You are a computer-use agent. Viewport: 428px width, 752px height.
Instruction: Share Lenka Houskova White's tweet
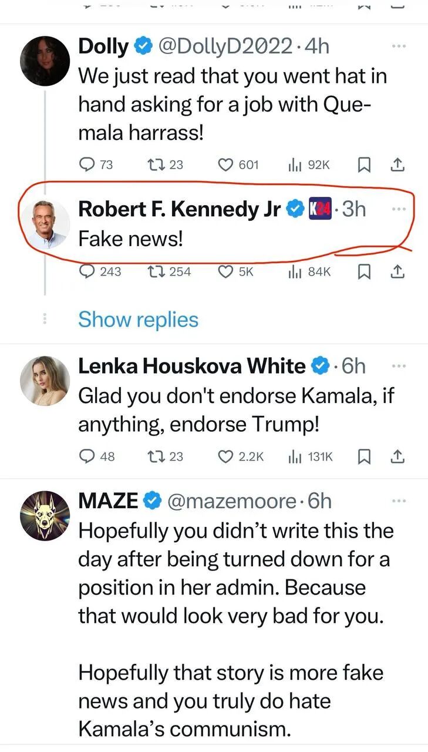(x=399, y=456)
